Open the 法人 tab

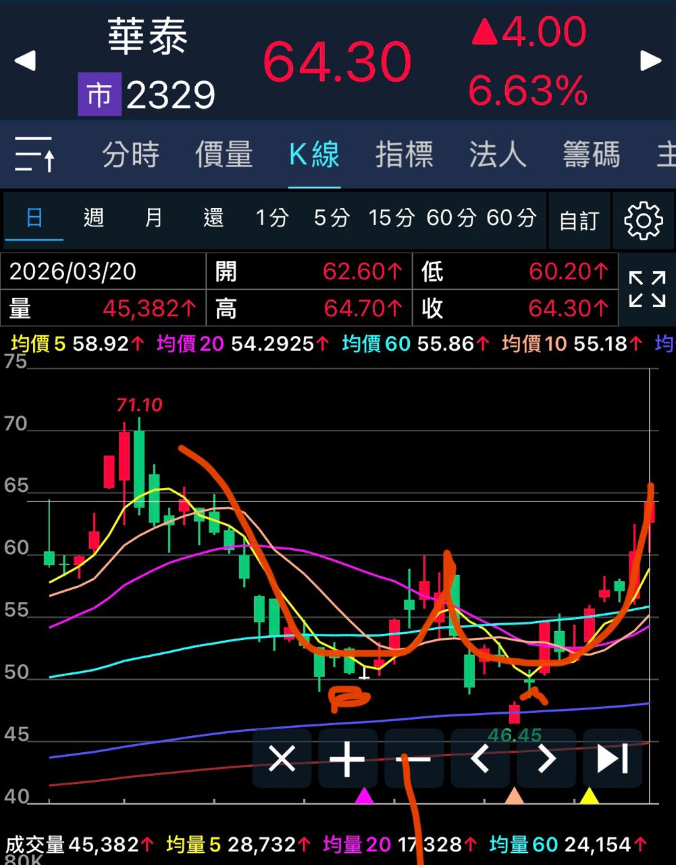[x=498, y=155]
